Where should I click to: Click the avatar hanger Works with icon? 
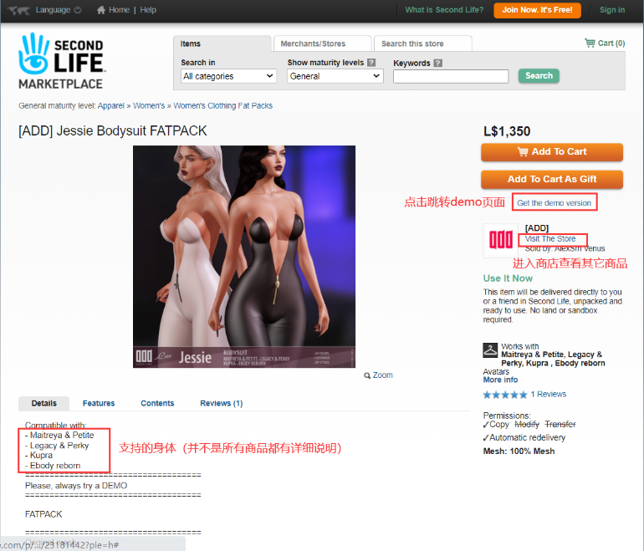tap(490, 350)
